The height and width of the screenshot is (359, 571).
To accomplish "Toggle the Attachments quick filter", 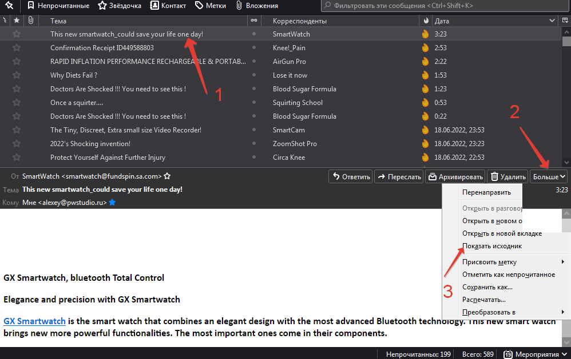I will coord(257,6).
